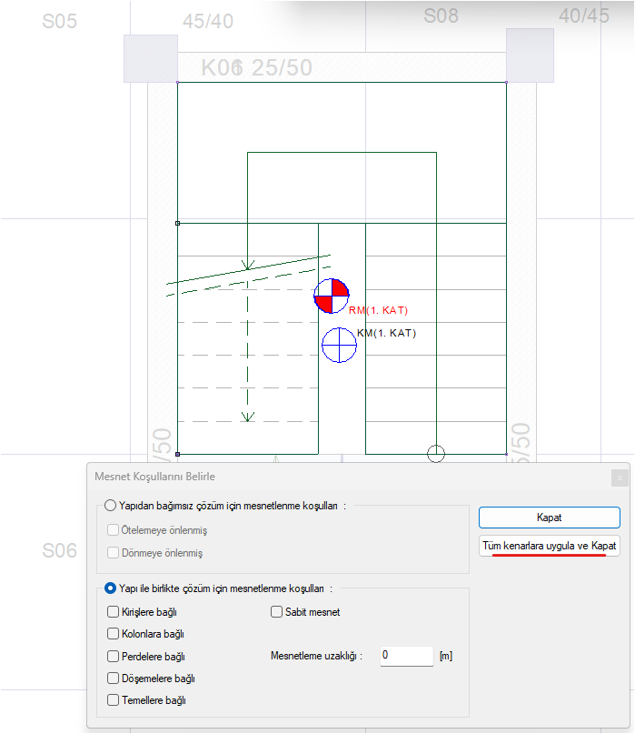Check the Kolonlara bağlı option
Viewport: 635px width, 734px height.
click(x=114, y=634)
